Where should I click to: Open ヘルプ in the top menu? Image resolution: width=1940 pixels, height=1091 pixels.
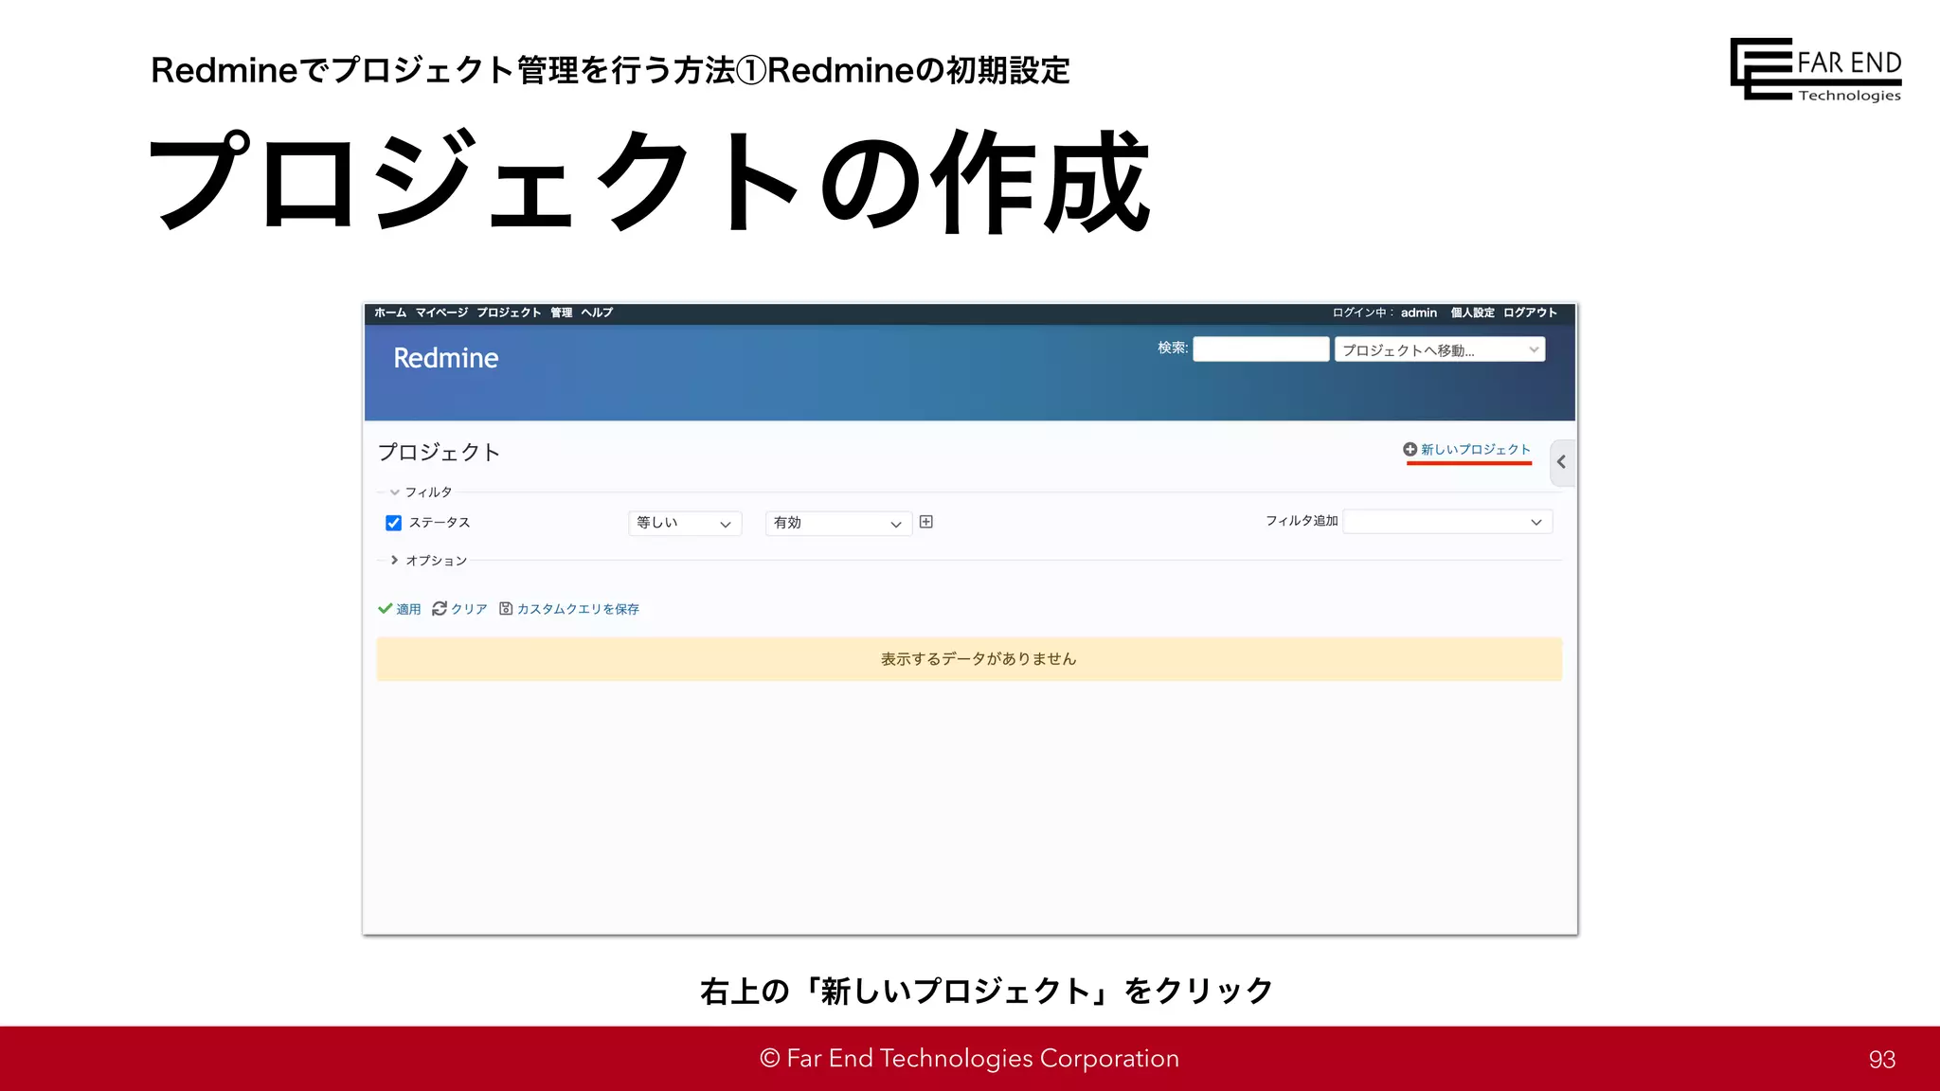pyautogui.click(x=597, y=313)
